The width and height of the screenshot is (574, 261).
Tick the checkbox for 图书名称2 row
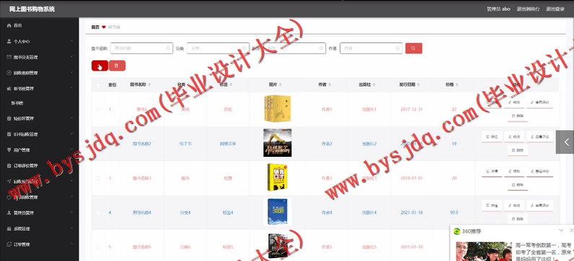pos(98,144)
